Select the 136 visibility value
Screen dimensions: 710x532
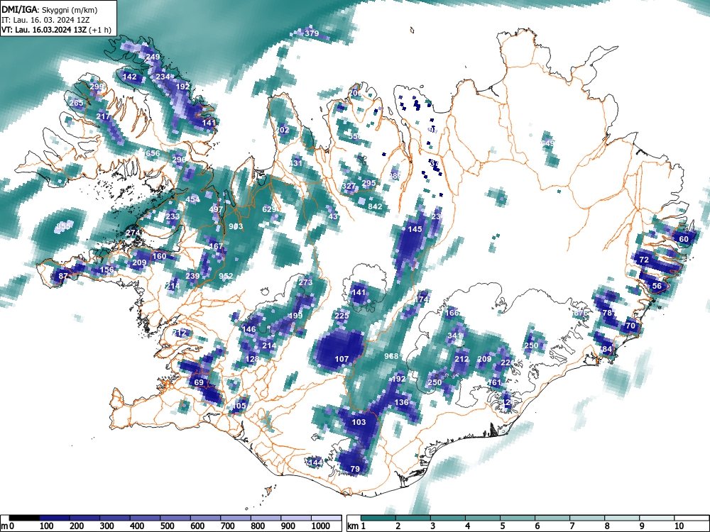click(x=402, y=402)
